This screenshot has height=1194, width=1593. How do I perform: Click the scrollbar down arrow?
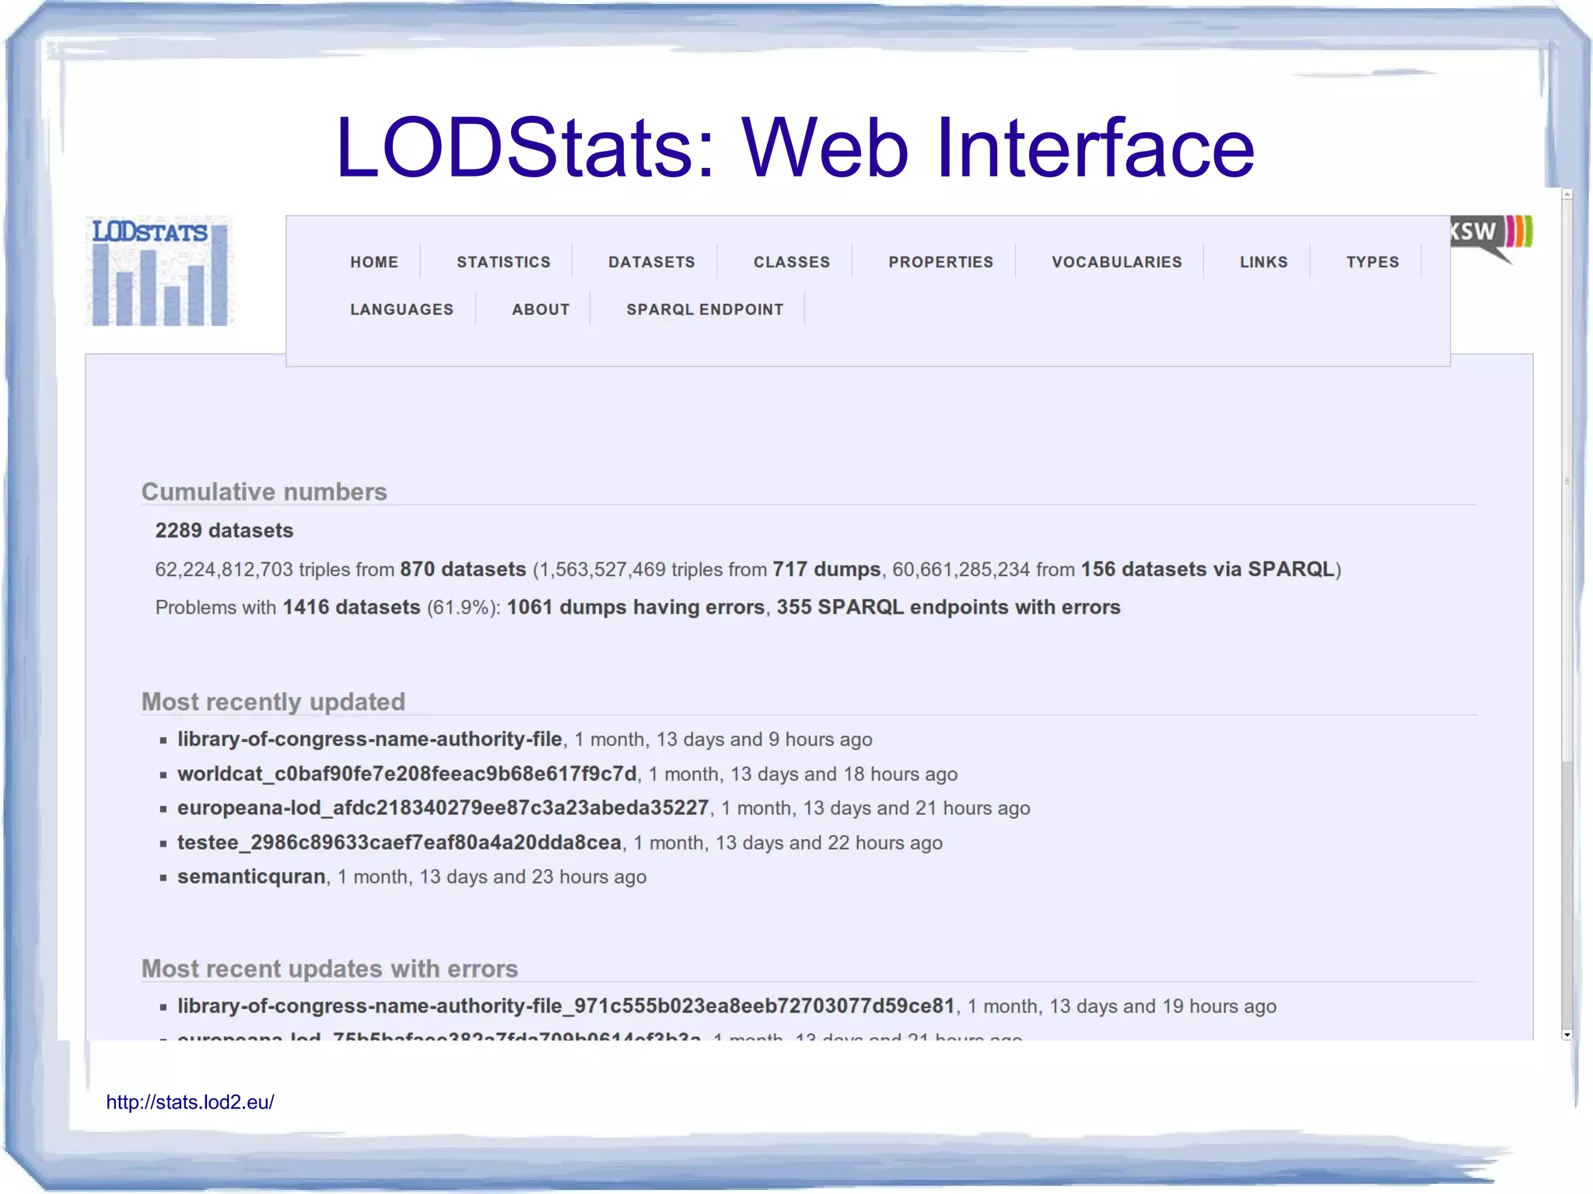coord(1567,1035)
